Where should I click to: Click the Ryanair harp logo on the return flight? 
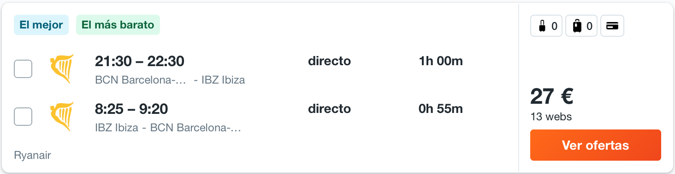click(62, 117)
